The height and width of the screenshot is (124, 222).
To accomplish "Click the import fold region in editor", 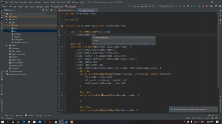I will [x=76, y=20].
